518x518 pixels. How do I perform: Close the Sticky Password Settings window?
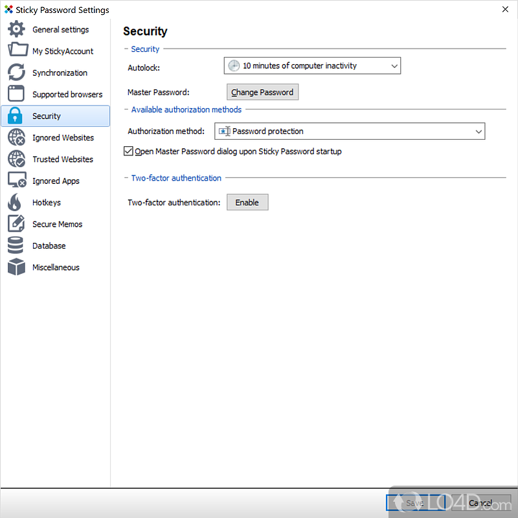(x=505, y=9)
